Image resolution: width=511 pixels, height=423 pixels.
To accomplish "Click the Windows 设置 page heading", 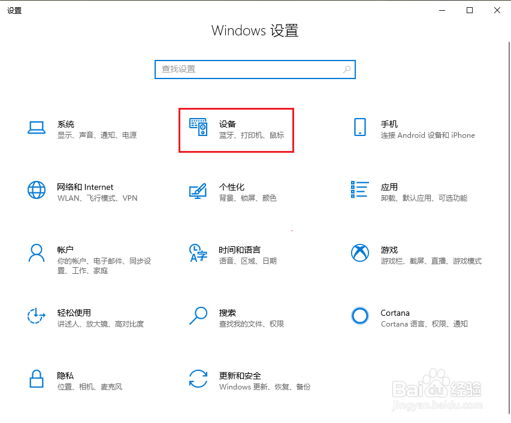I will click(255, 31).
